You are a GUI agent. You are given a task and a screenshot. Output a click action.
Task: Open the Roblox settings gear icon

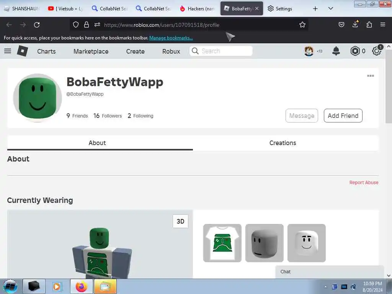pyautogui.click(x=377, y=51)
